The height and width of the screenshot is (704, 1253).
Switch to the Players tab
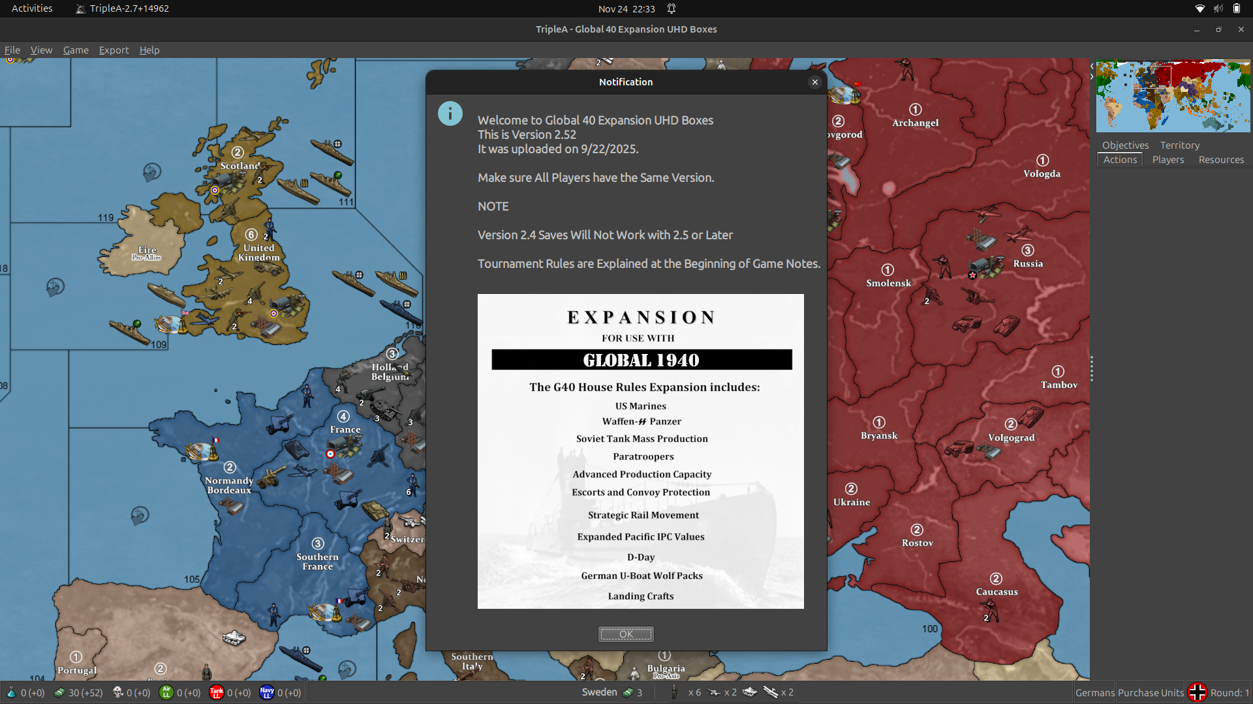point(1168,160)
